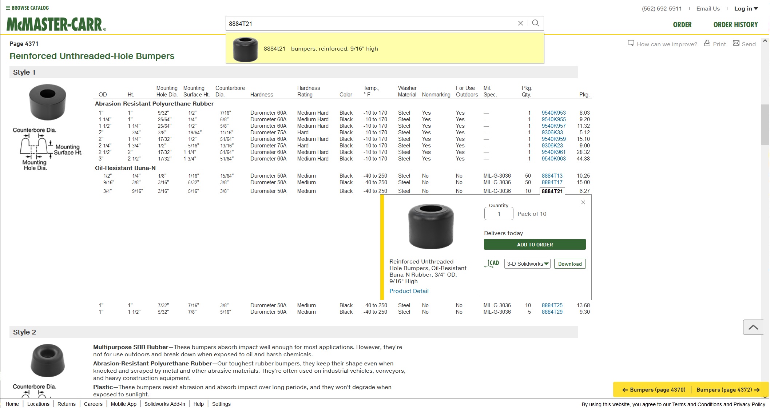770x408 pixels.
Task: Expand the Log in dropdown
Action: coord(746,9)
